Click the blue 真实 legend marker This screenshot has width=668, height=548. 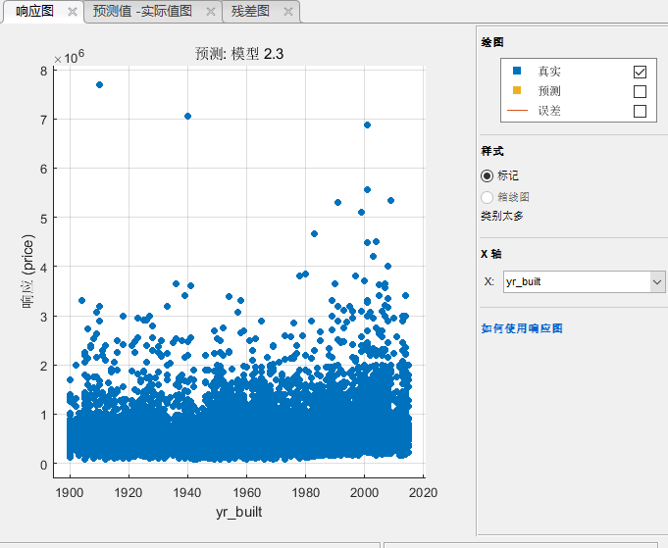pyautogui.click(x=517, y=72)
